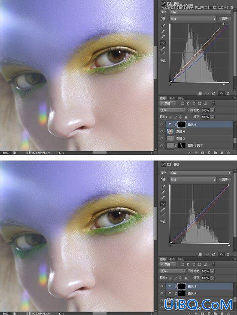This screenshot has height=315, width=237.
Task: Click smooth curve icon in top Curves panel
Action: point(163,54)
